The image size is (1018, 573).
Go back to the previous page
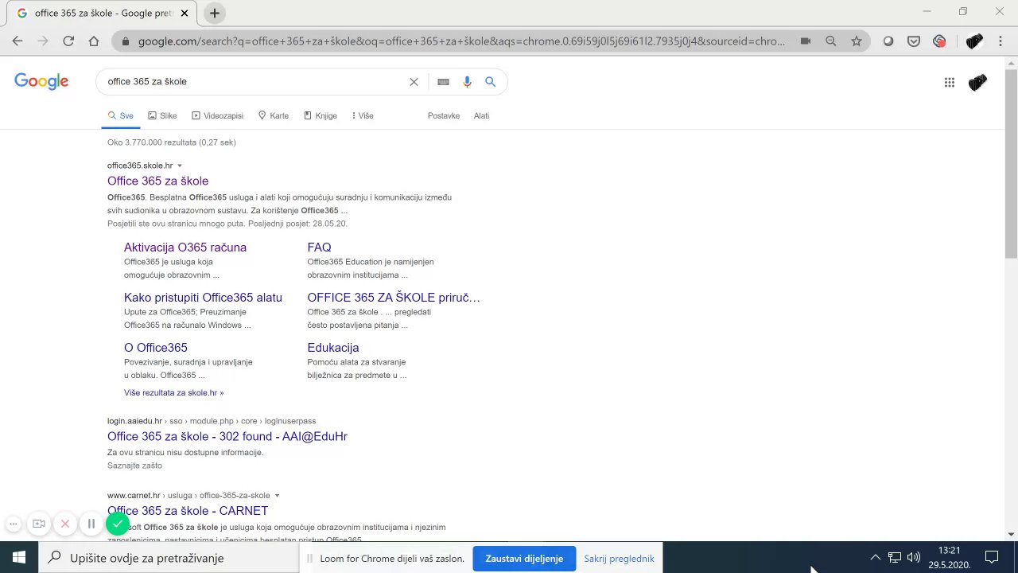[x=17, y=41]
